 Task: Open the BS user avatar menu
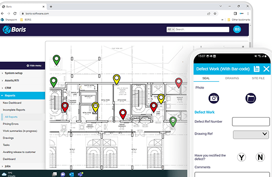point(237,29)
